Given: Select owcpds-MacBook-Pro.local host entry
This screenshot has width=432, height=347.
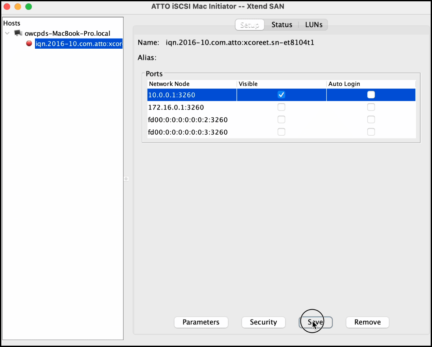Looking at the screenshot, I should [x=67, y=33].
